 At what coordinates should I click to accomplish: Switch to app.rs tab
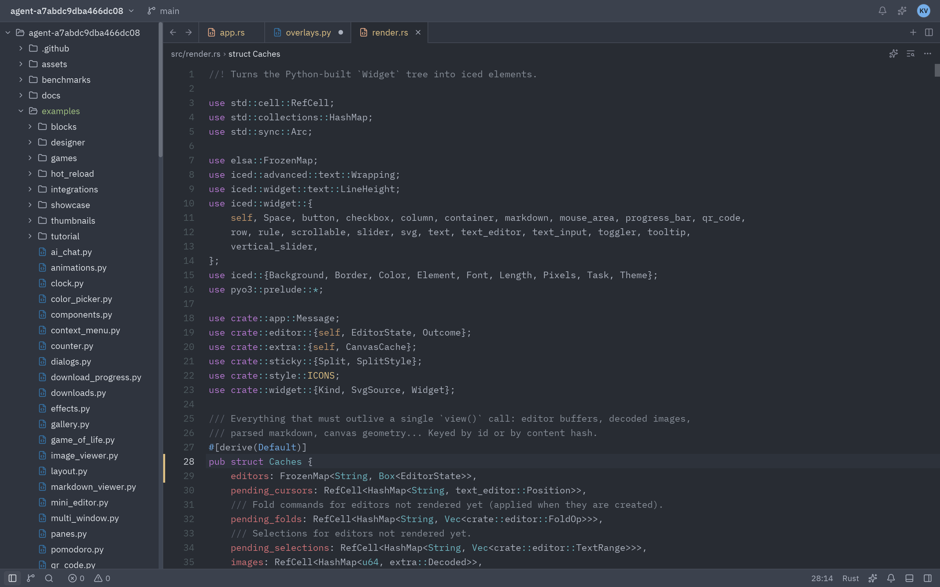click(231, 32)
